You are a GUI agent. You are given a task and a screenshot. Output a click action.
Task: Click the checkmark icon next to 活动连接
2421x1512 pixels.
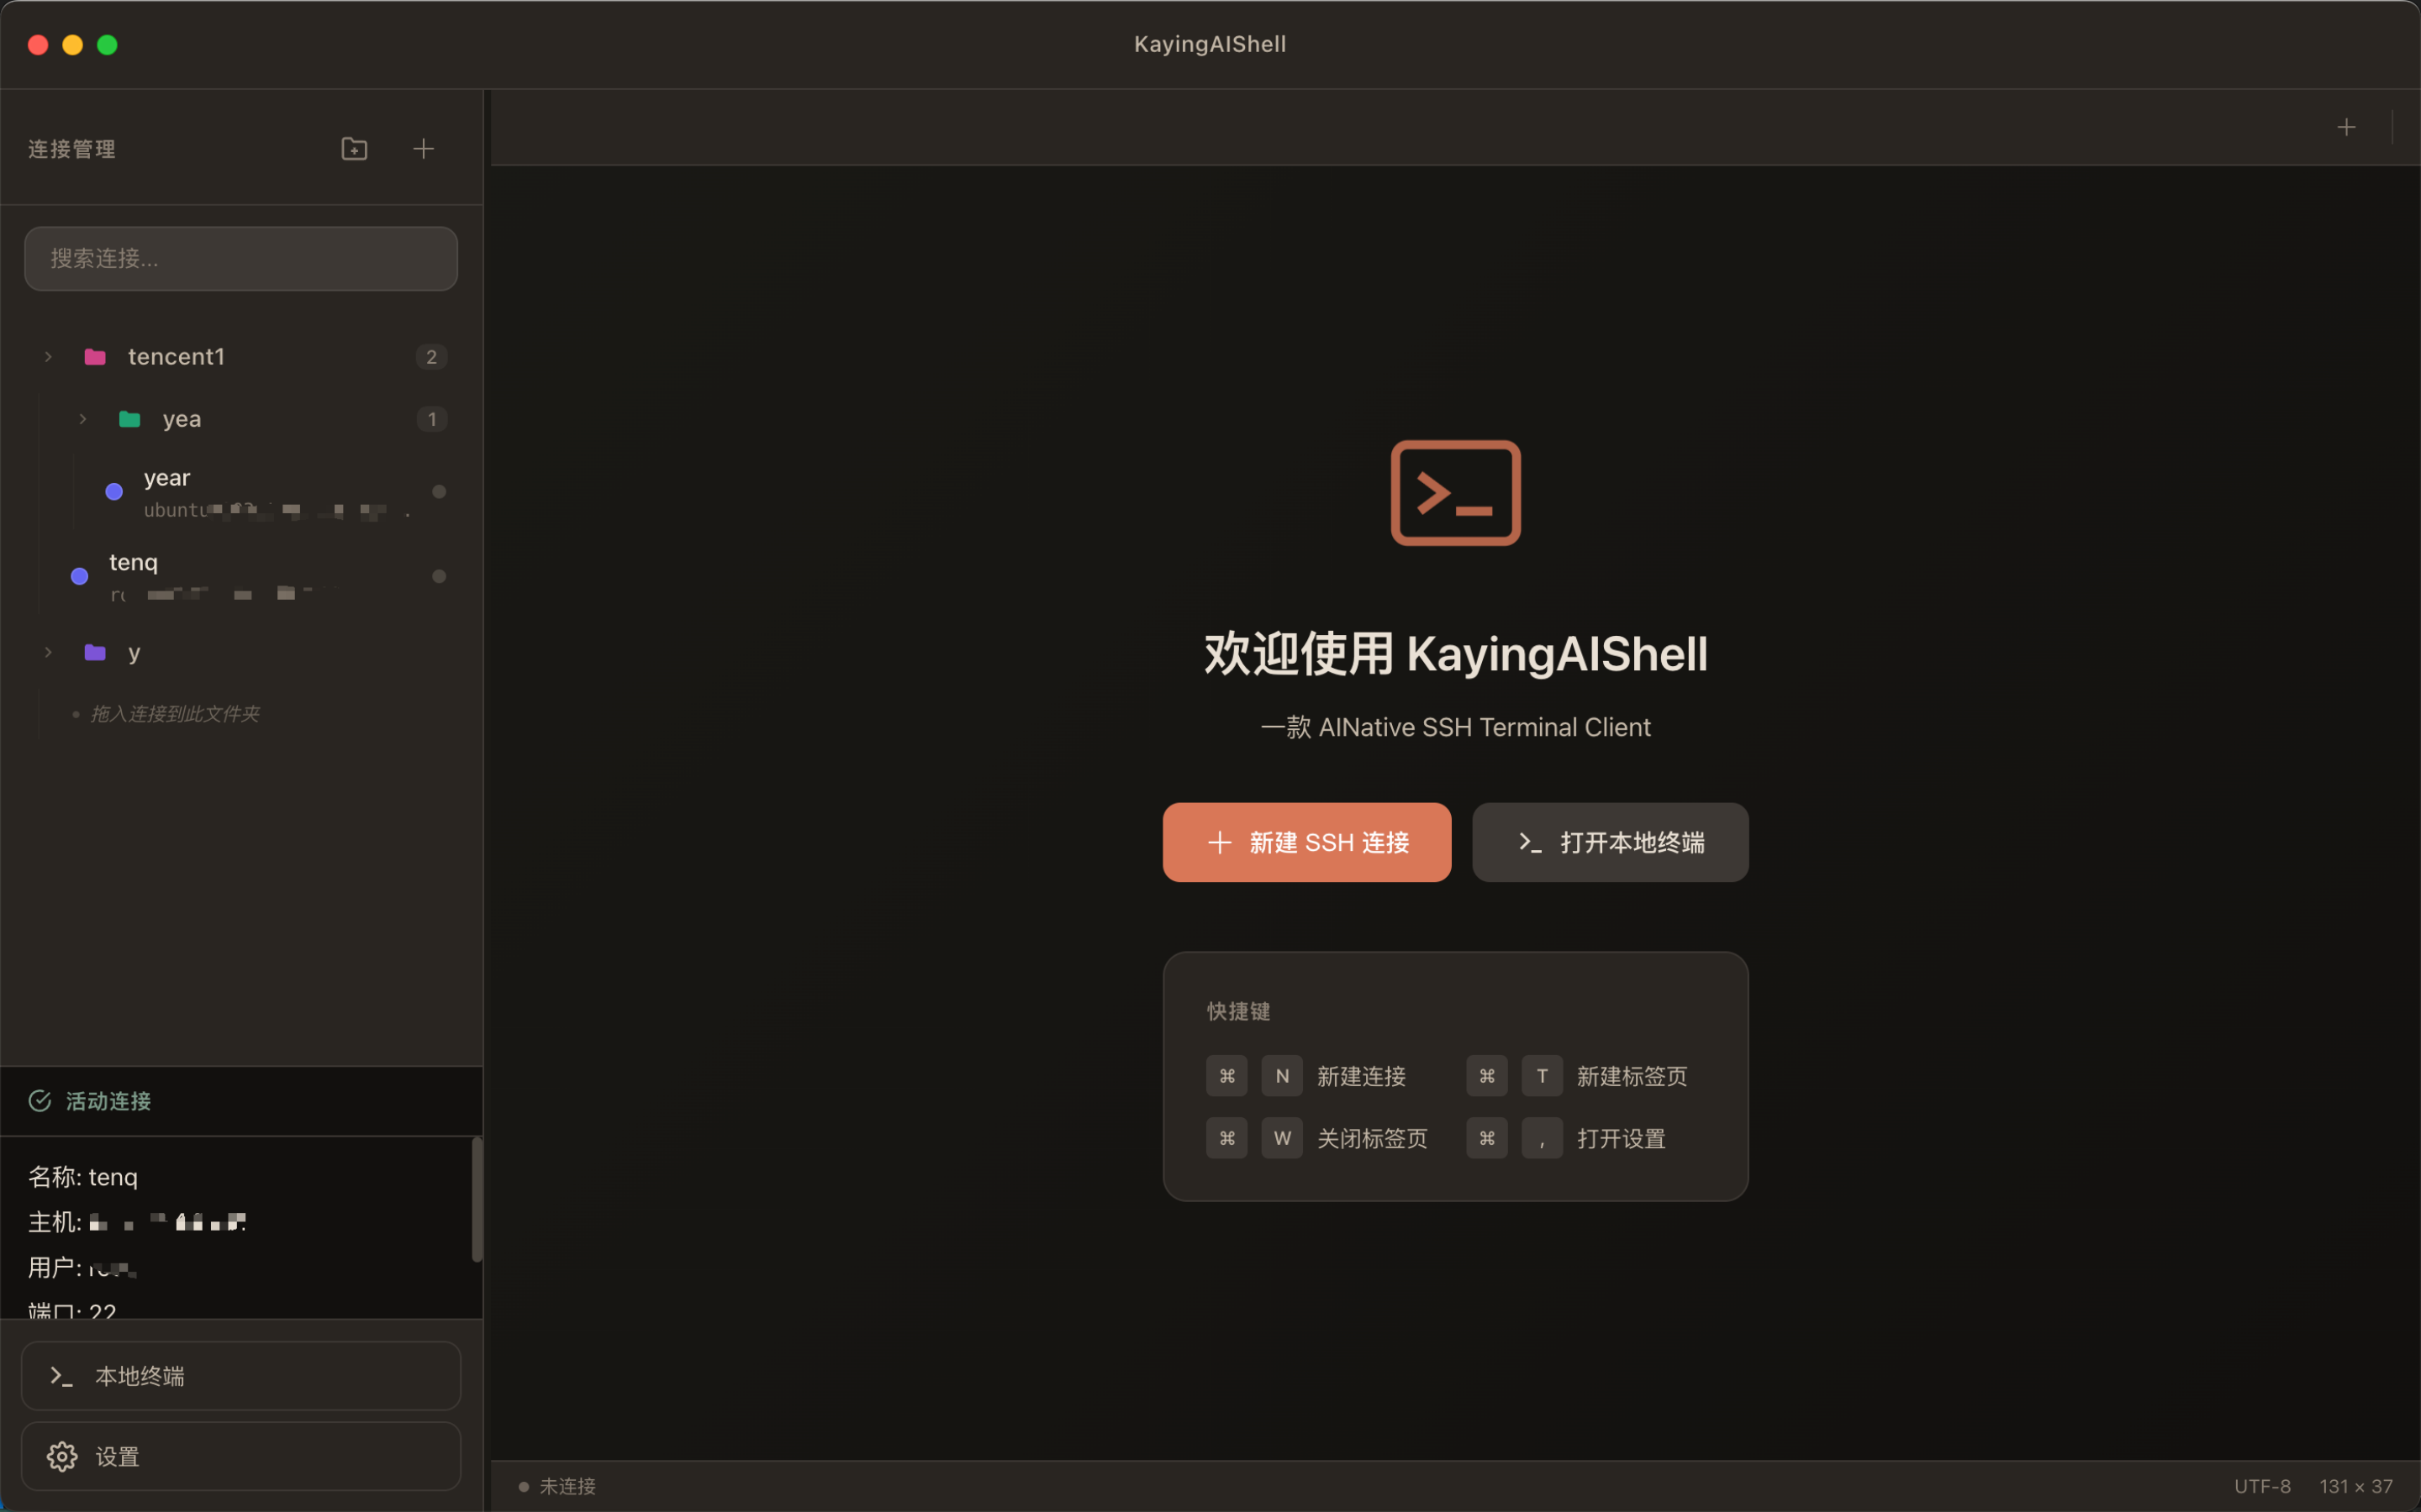point(39,1101)
